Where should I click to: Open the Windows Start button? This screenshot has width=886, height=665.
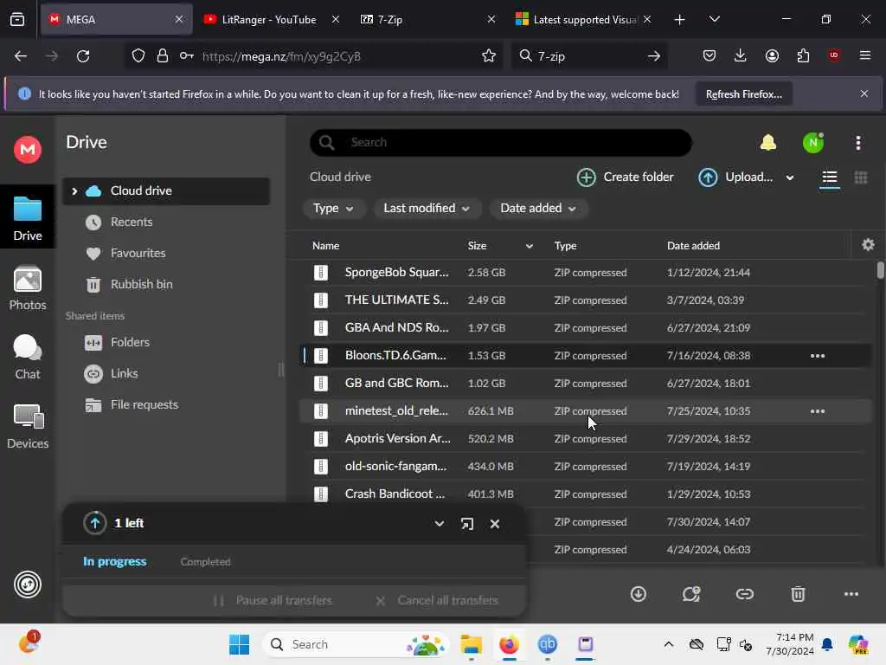(239, 644)
